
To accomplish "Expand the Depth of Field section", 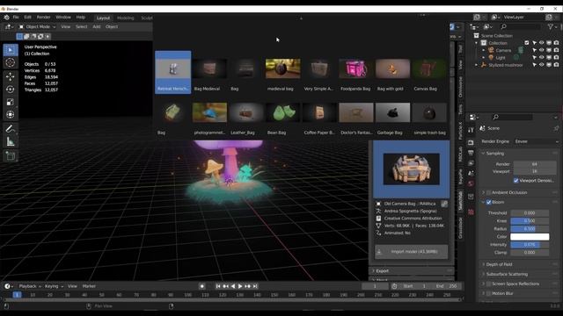I will pyautogui.click(x=483, y=264).
